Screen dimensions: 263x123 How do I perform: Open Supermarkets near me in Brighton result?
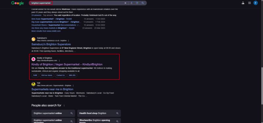52,89
